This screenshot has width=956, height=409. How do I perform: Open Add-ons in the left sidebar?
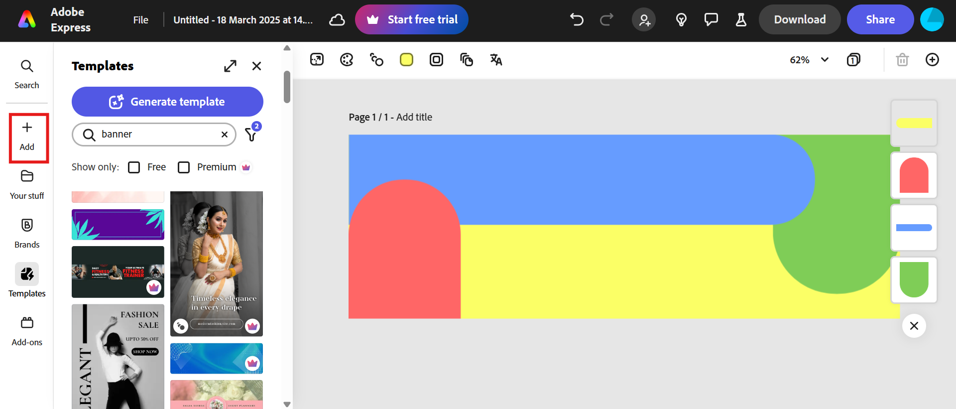pos(27,330)
